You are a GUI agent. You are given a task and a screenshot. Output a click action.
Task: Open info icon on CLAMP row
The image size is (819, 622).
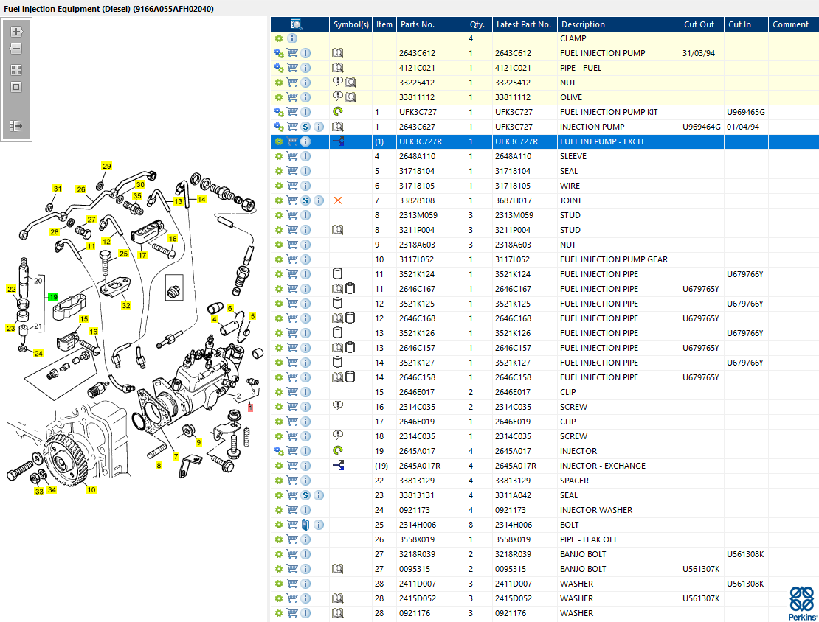(292, 38)
